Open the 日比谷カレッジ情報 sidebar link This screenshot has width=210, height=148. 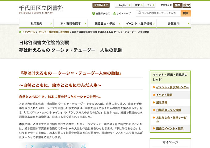coord(169,110)
